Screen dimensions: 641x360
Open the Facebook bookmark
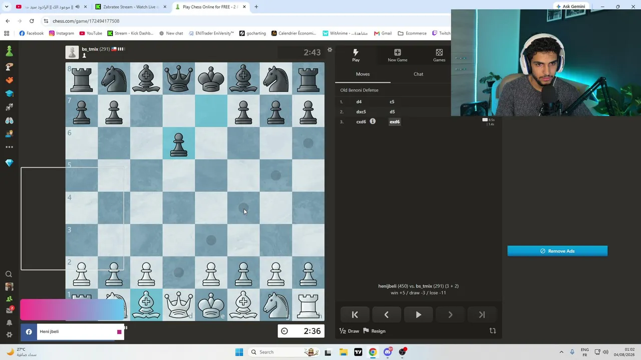point(31,33)
